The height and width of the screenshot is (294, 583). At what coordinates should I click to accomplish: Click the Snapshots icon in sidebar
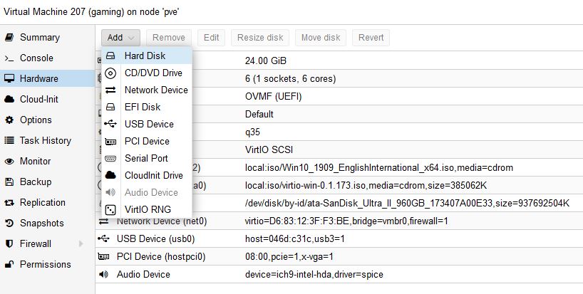coord(9,223)
